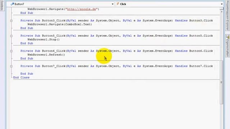The width and height of the screenshot is (230, 129).
Task: Collapse the Button6_Click sub region
Action: (11, 51)
